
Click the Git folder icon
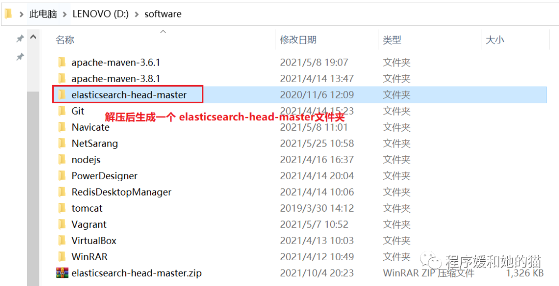[62, 111]
